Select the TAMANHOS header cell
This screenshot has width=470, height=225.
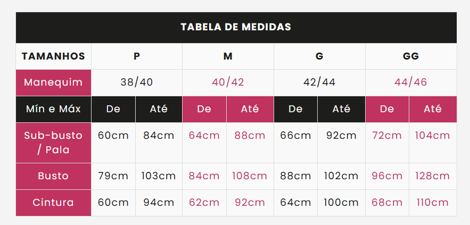[53, 56]
